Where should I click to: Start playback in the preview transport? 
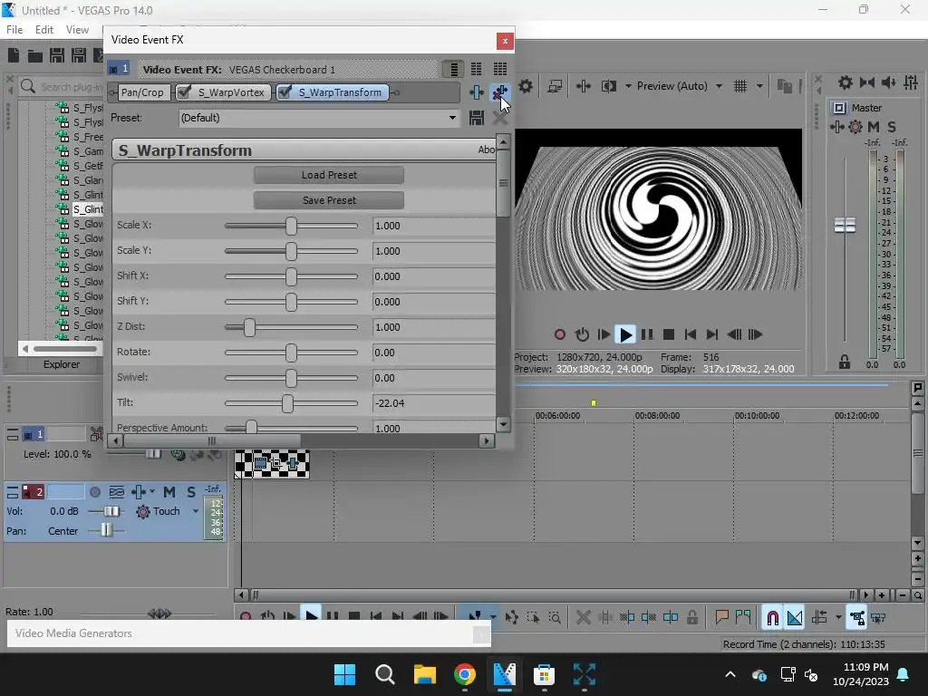[x=625, y=335]
